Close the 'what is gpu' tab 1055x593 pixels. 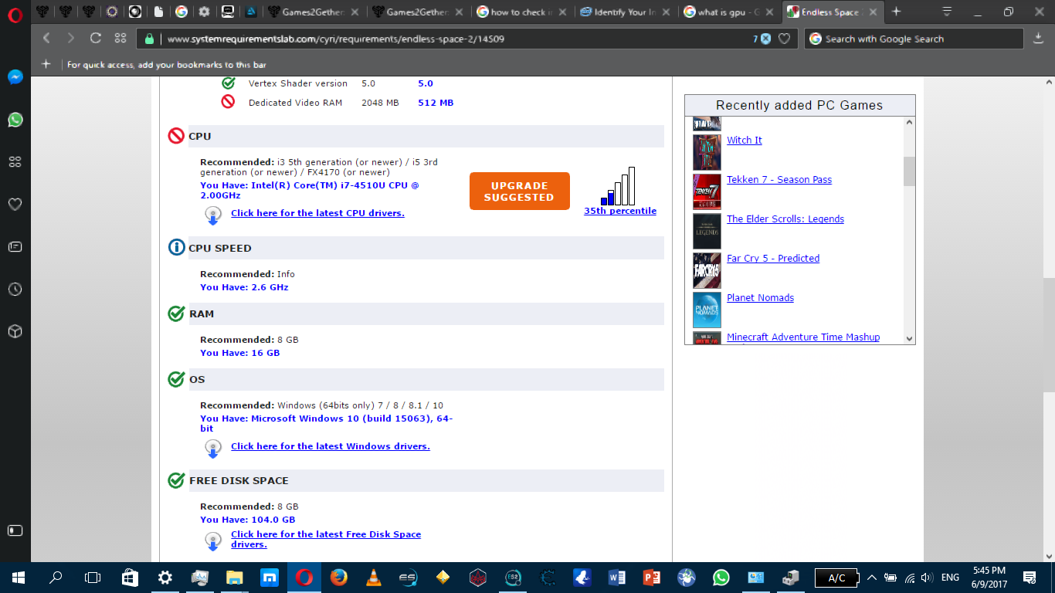click(x=768, y=12)
